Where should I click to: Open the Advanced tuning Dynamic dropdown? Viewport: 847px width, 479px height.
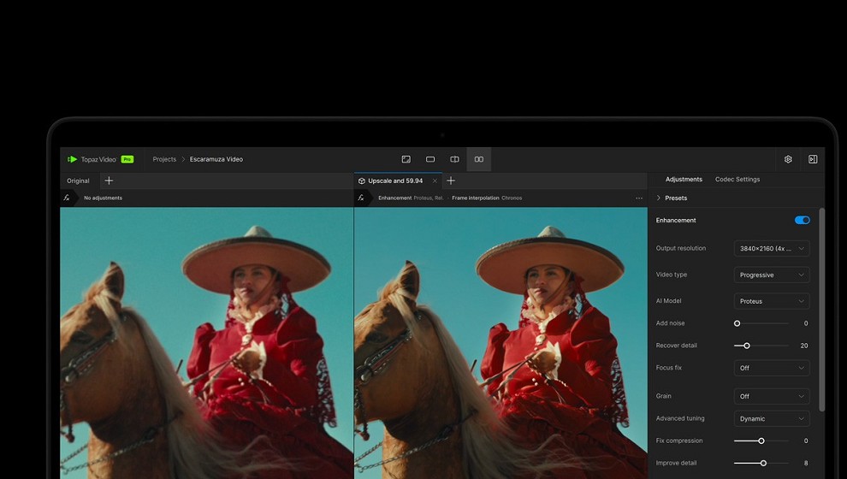click(772, 418)
